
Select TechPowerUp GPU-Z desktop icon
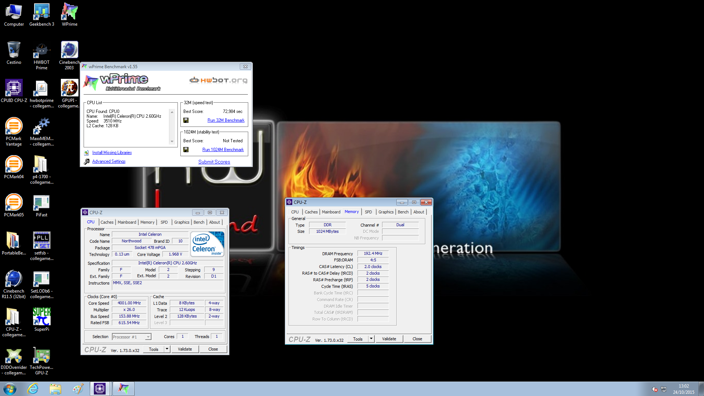pyautogui.click(x=41, y=361)
